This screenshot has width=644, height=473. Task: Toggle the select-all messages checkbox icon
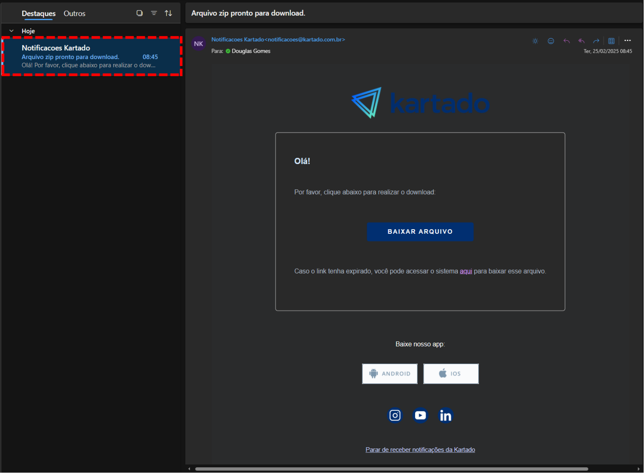coord(140,13)
